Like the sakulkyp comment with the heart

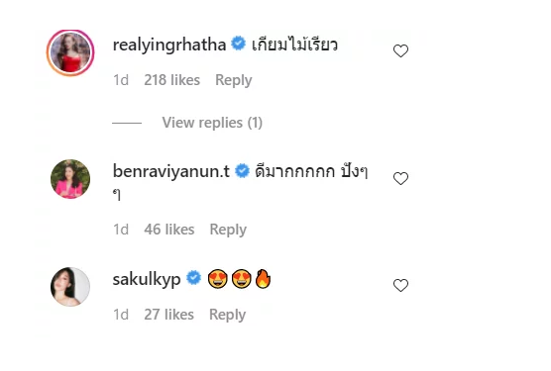click(x=400, y=286)
